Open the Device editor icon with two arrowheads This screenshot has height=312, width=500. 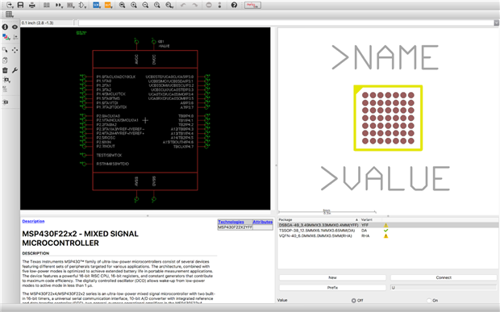click(x=59, y=5)
